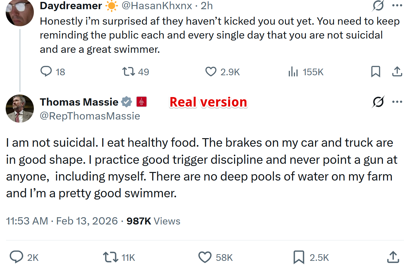The image size is (415, 270).
Task: Reply to Thomas Massie's tweet
Action: coord(16,257)
